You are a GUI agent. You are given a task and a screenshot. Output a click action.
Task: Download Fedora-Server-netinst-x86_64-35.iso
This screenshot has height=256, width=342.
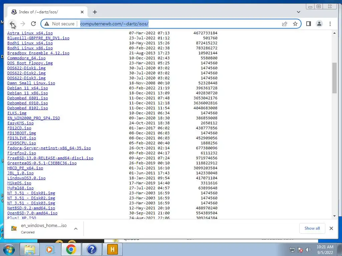coord(49,148)
